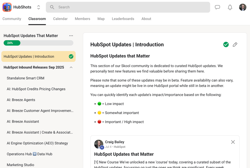
Task: Click the HubSpot category link in post
Action: (120, 147)
